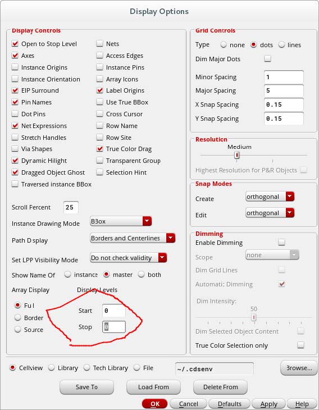This screenshot has width=319, height=410.
Task: Select Source array display
Action: tap(17, 329)
